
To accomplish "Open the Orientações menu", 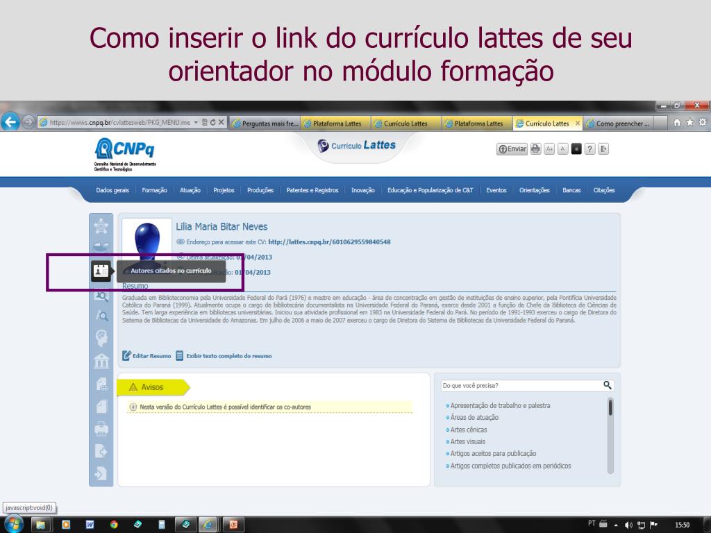I will coord(534,190).
